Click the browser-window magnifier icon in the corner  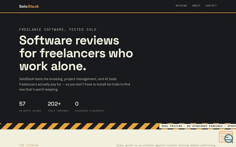[x=226, y=137]
